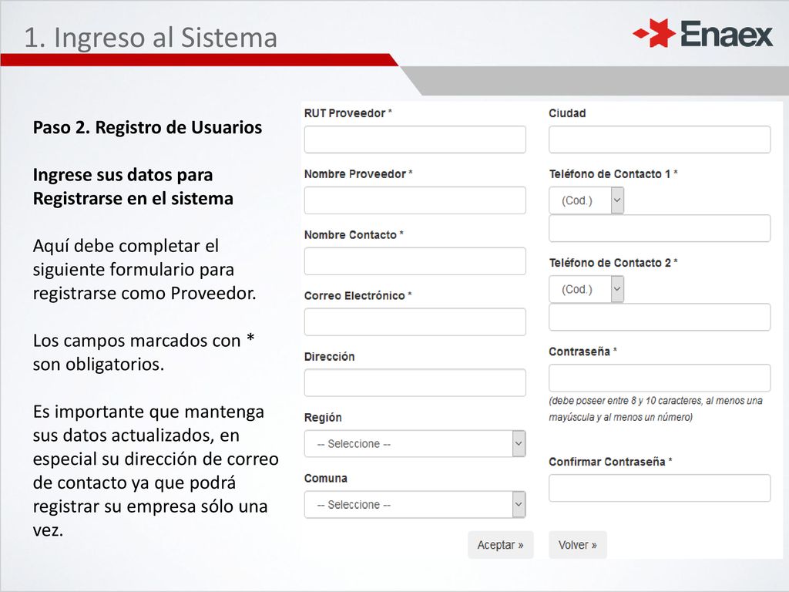This screenshot has height=592, width=789.
Task: Click Teléfono de Contacto 1 number field
Action: [x=660, y=228]
